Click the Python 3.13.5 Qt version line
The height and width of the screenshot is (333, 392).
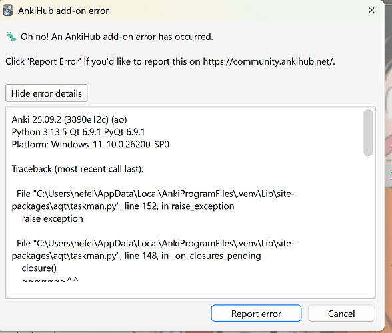[x=78, y=132]
